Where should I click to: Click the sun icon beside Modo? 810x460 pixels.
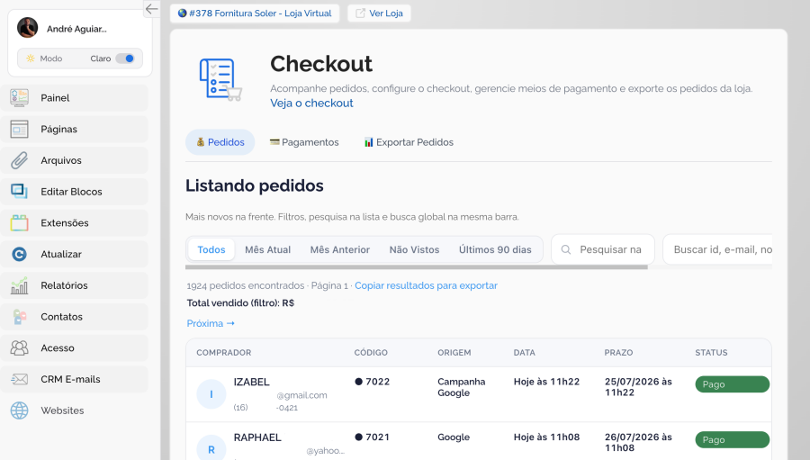click(31, 59)
